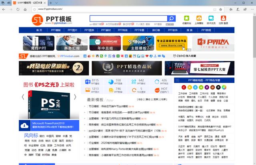Screen dimensions: 256x165
Task: Open the PPT图片 navigation item
Action: click(x=72, y=30)
